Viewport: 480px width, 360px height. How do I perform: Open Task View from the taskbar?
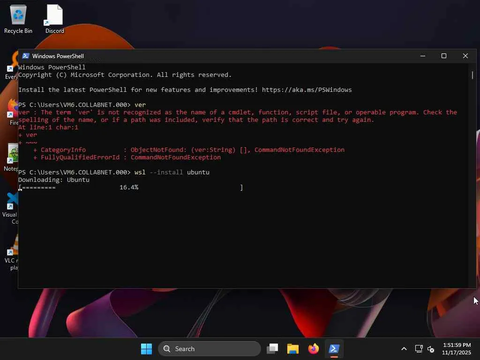pyautogui.click(x=272, y=349)
